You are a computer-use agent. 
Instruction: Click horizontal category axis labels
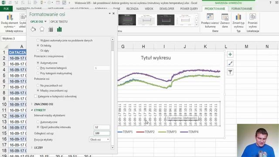pyautogui.click(x=169, y=113)
